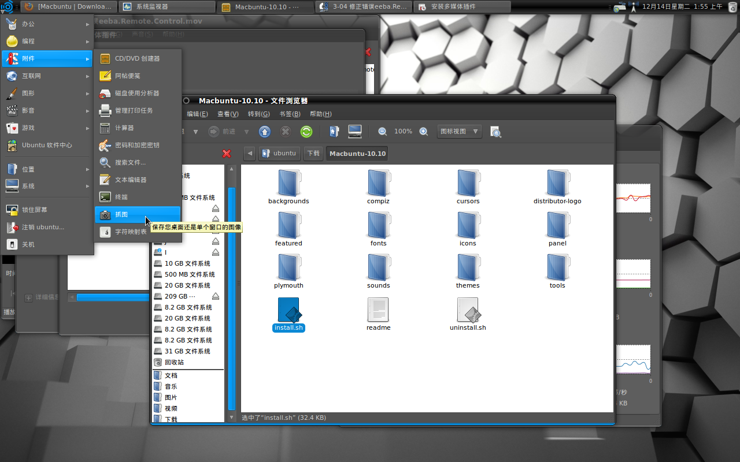Open 书签(B) menu in file browser
This screenshot has width=740, height=462.
coord(290,114)
